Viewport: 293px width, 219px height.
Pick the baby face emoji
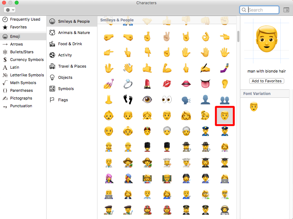point(109,115)
